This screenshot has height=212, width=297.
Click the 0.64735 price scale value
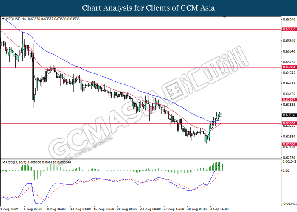289,73
